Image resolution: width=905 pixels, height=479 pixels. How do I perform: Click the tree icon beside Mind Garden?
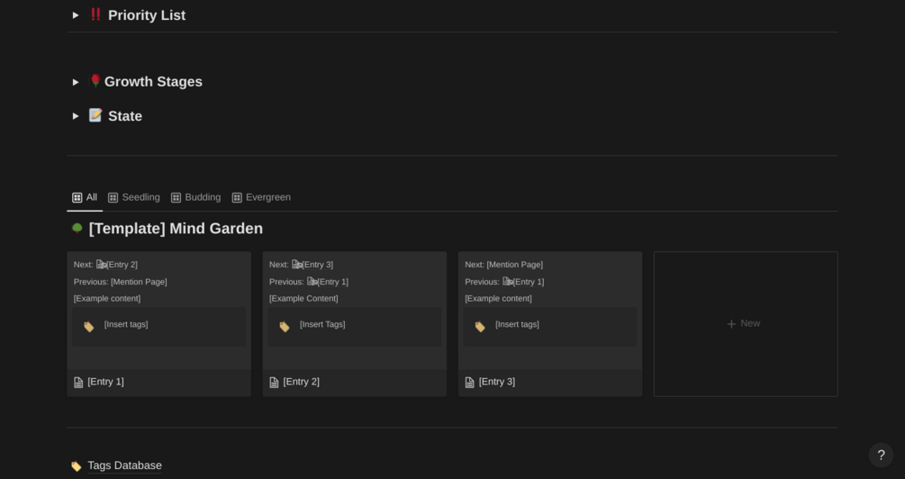coord(77,229)
